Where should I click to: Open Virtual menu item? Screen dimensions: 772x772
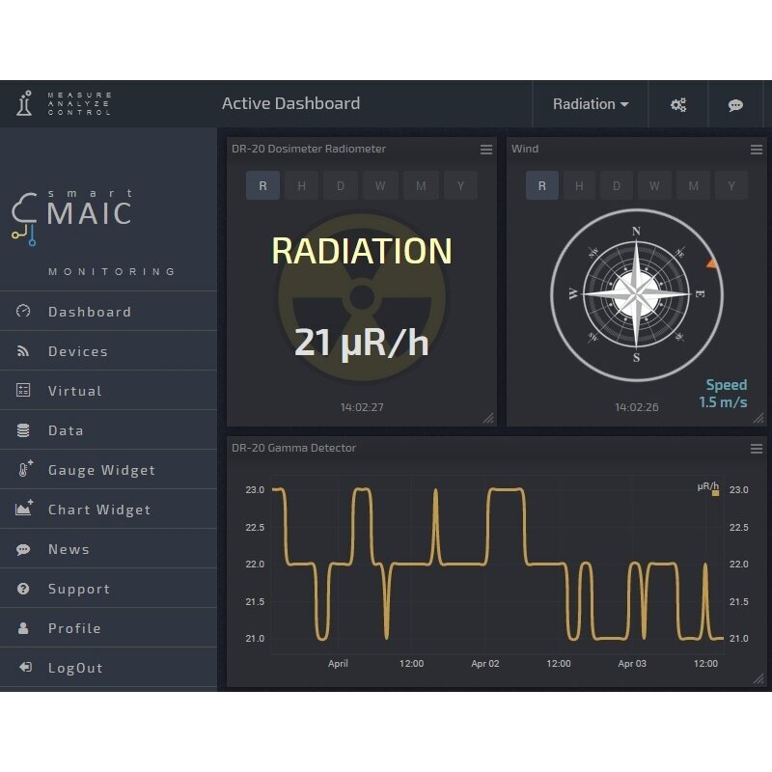(x=108, y=391)
